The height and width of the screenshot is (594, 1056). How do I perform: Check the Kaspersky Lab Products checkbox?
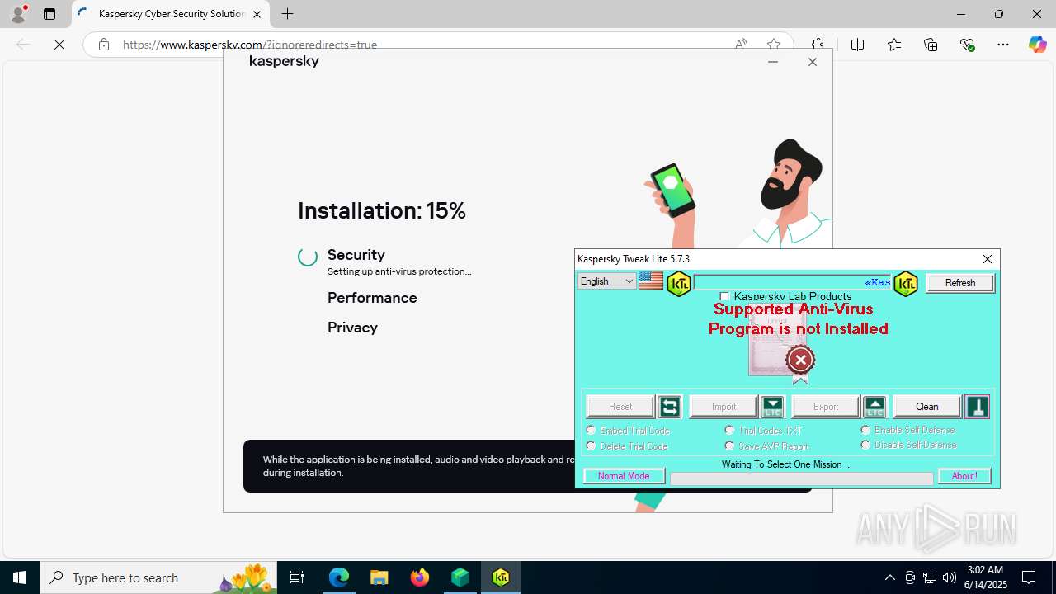pos(725,296)
